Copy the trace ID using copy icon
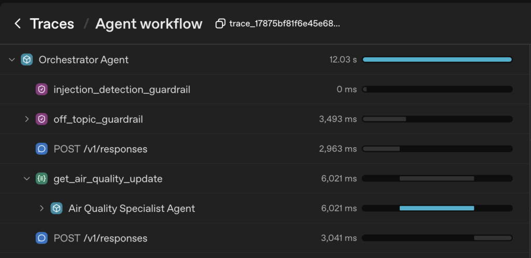This screenshot has width=531, height=258. [220, 24]
